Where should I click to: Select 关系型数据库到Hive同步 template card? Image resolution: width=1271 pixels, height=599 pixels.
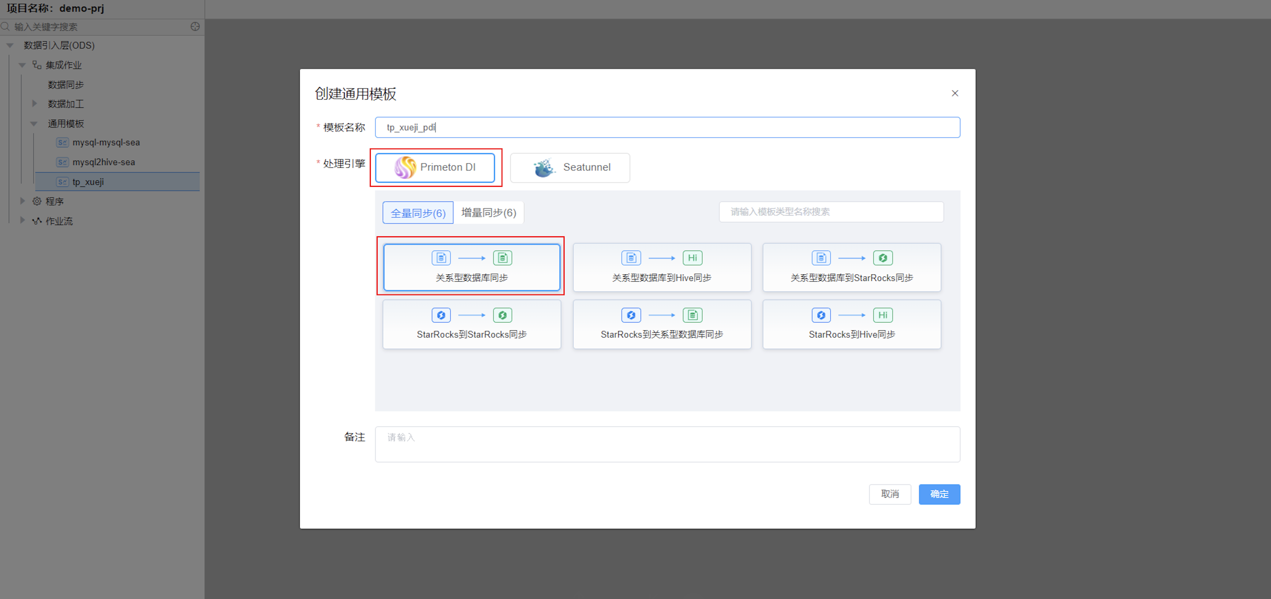click(661, 267)
